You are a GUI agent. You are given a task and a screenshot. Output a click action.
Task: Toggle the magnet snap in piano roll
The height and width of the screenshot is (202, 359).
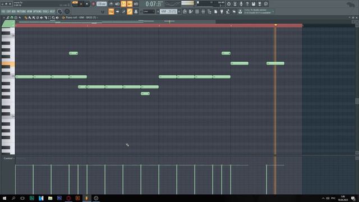[x=12, y=17]
